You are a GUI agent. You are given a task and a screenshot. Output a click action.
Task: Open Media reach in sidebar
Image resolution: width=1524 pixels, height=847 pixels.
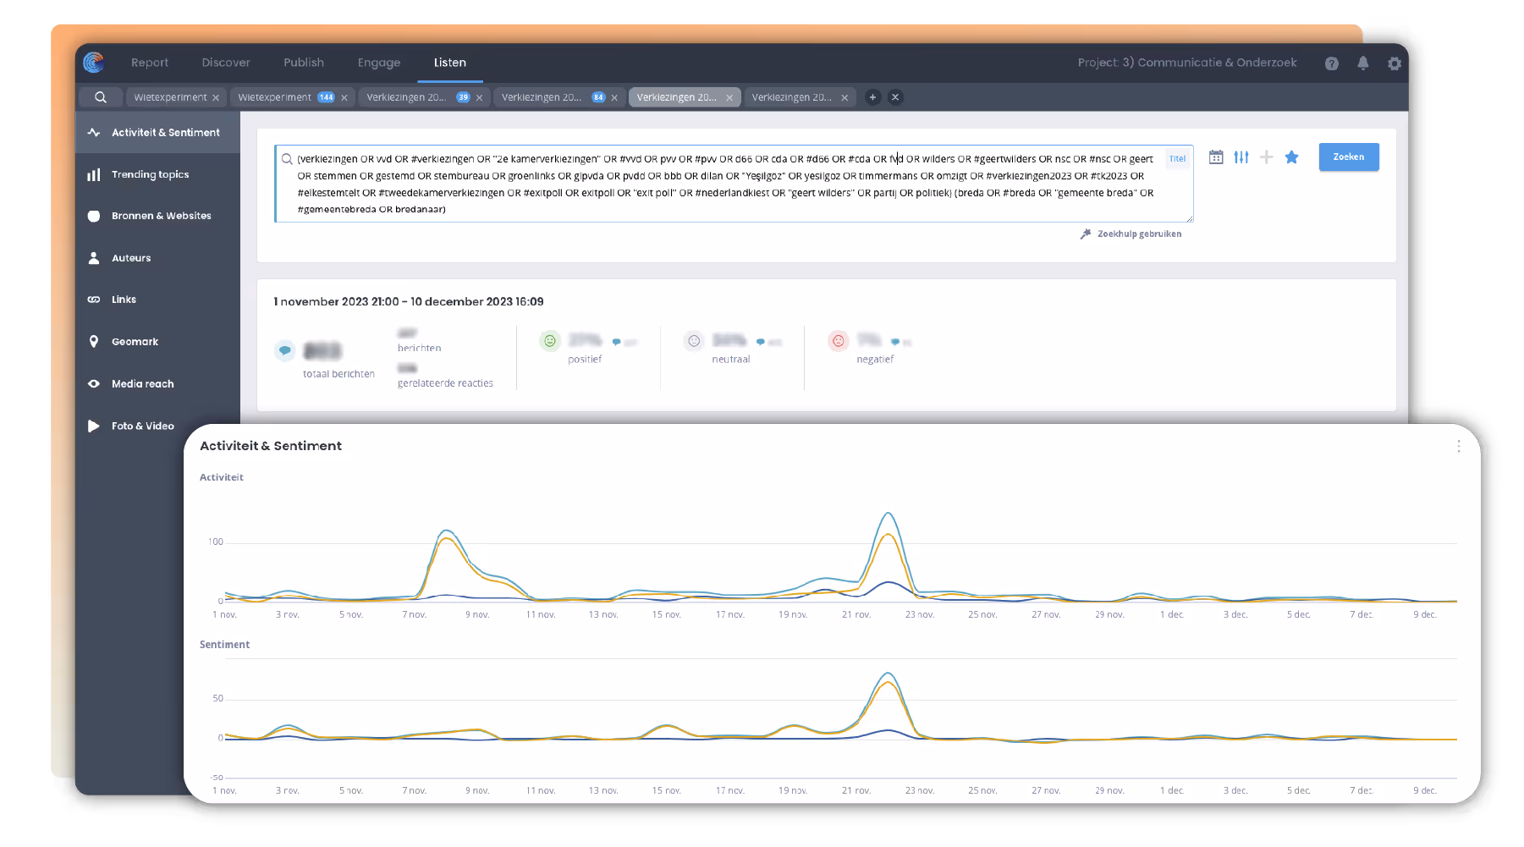[x=157, y=384]
